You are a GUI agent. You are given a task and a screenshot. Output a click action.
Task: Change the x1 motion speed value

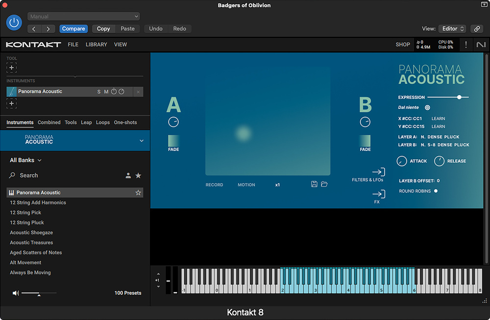tap(277, 185)
